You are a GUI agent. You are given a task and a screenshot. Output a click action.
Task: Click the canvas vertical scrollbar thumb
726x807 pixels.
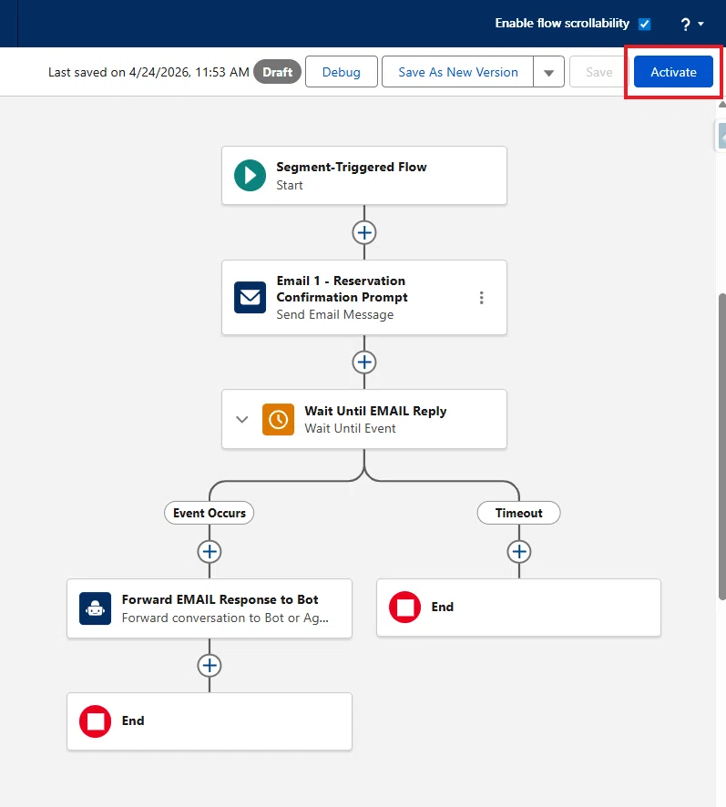[x=721, y=446]
